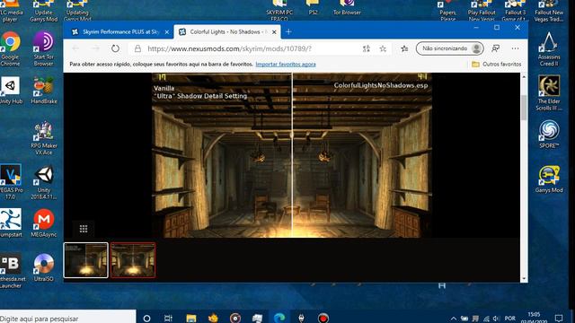575x323 pixels.
Task: Open Start Tor Browser desktop shortcut
Action: point(44,48)
